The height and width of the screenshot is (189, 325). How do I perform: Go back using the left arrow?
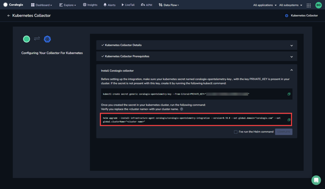point(9,16)
